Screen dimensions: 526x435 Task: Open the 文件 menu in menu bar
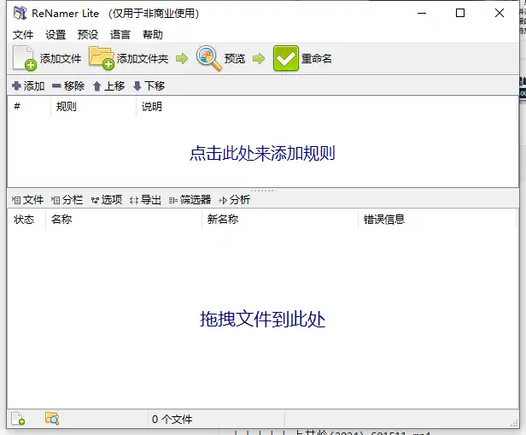tap(23, 34)
